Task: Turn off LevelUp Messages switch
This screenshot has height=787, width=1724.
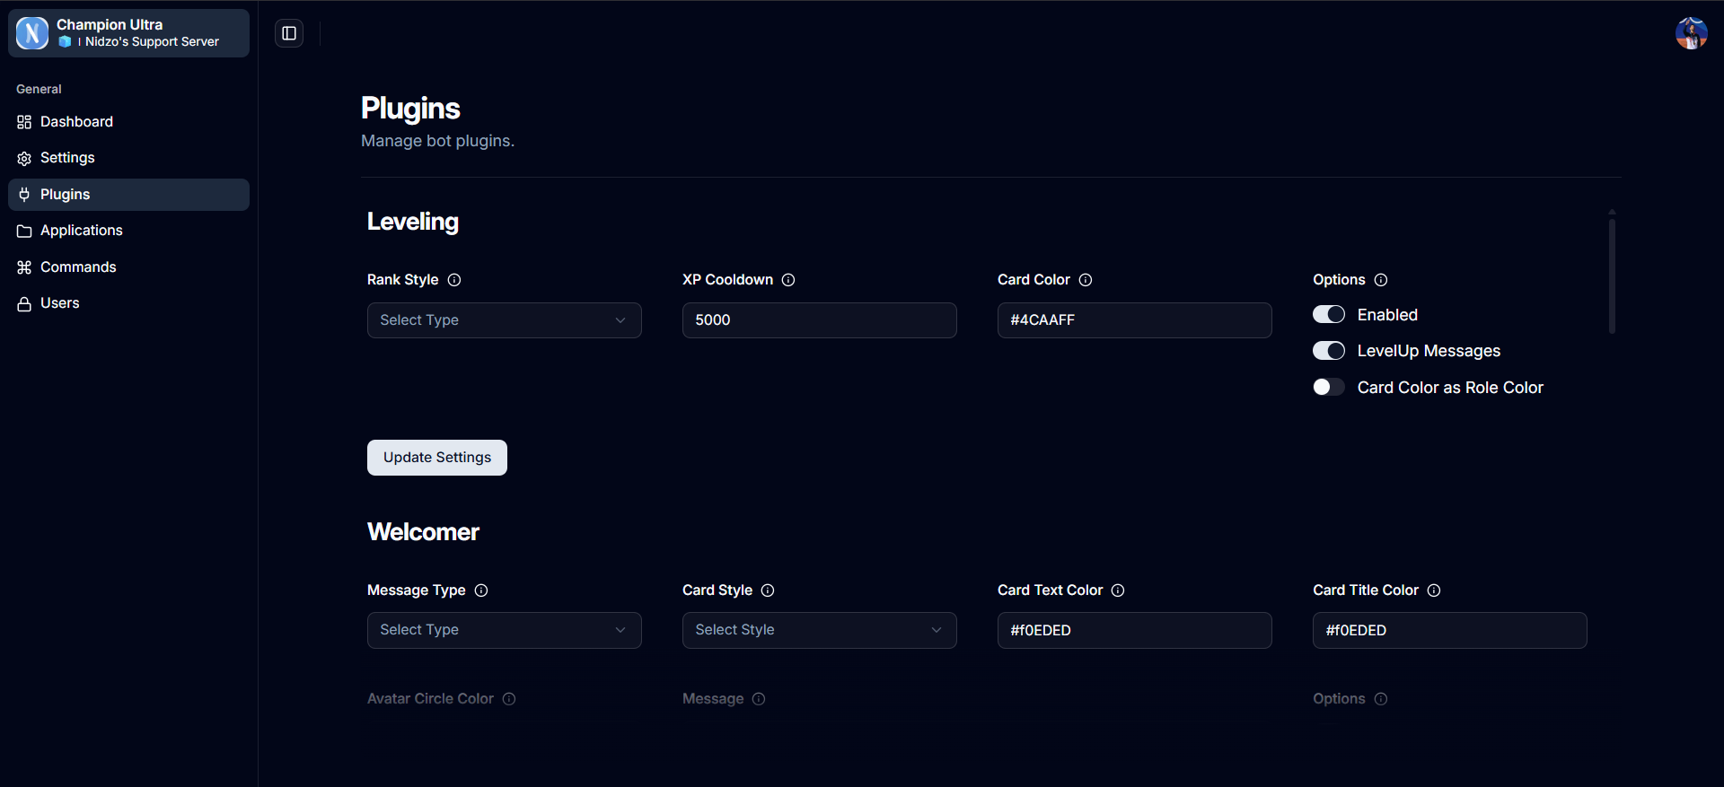Action: [1329, 351]
